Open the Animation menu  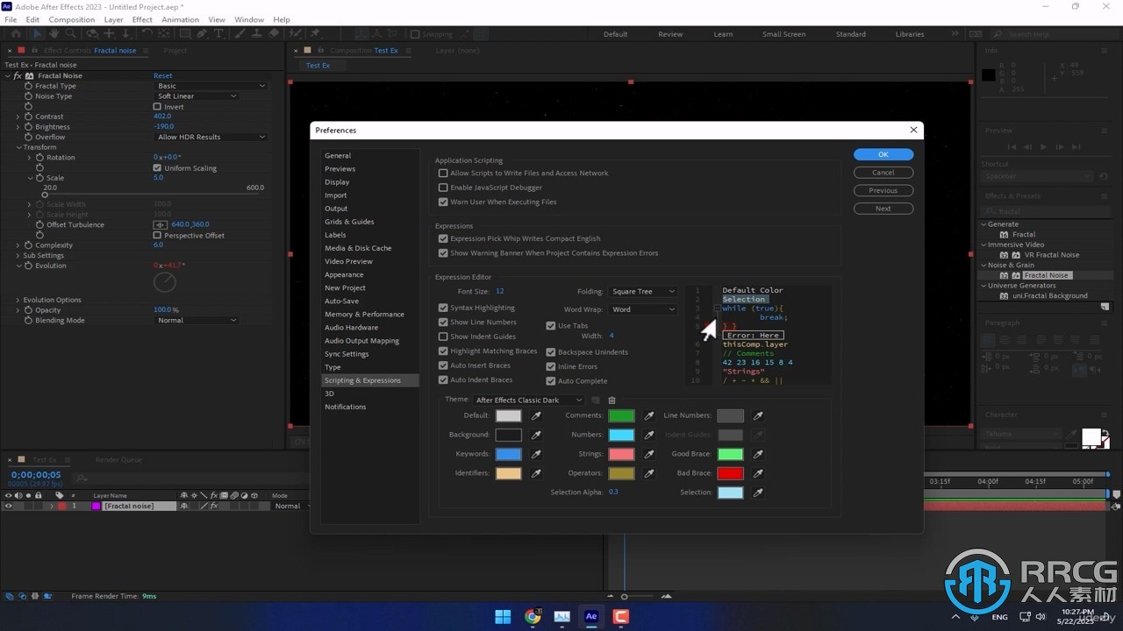180,19
